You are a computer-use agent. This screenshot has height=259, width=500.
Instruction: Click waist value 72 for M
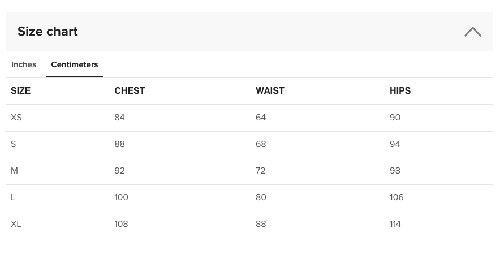pos(261,171)
